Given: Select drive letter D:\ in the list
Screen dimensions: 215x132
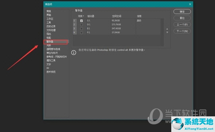Looking at the screenshot, I should (89, 24).
